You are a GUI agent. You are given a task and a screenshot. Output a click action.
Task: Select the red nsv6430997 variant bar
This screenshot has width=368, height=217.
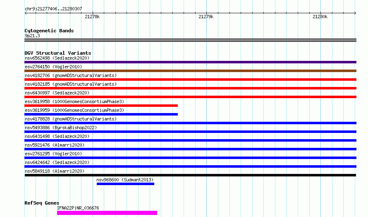click(x=190, y=97)
